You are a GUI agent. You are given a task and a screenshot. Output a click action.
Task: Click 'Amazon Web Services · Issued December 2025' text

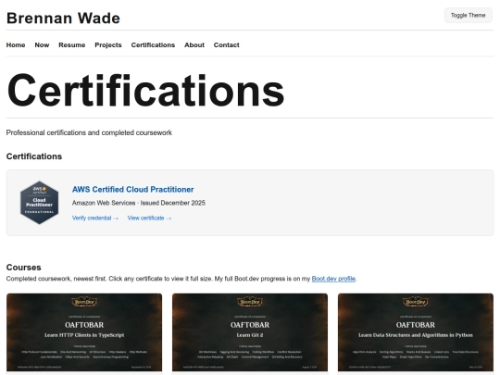[x=138, y=203]
